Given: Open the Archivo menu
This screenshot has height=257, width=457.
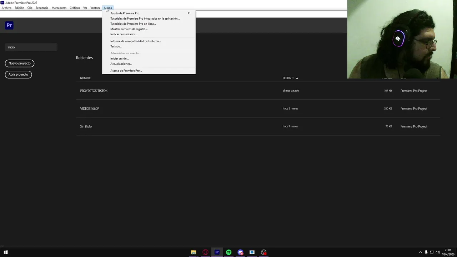Looking at the screenshot, I should point(6,8).
